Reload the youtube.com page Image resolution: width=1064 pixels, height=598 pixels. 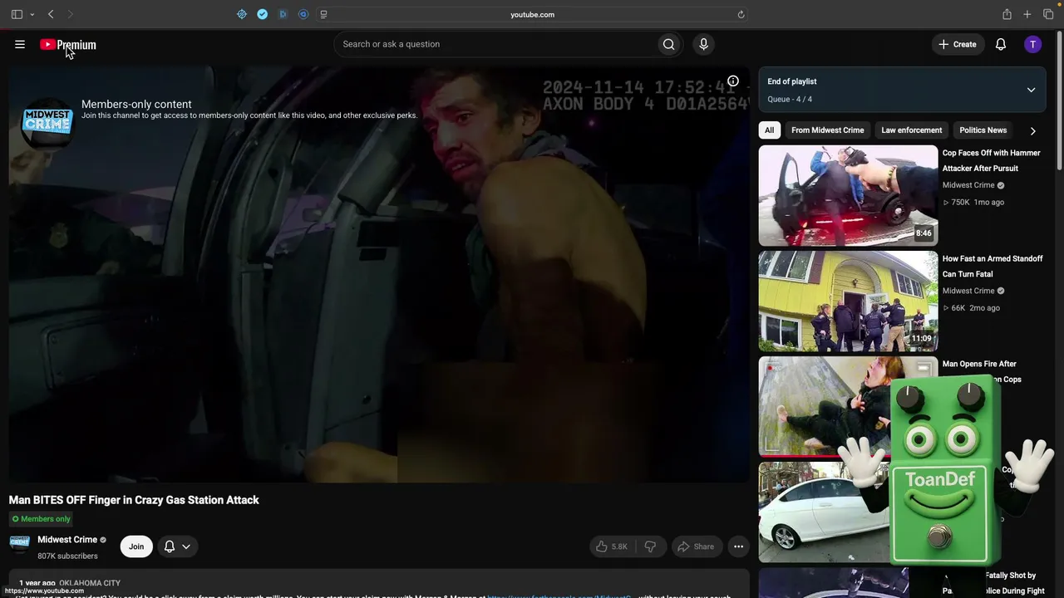pos(741,14)
